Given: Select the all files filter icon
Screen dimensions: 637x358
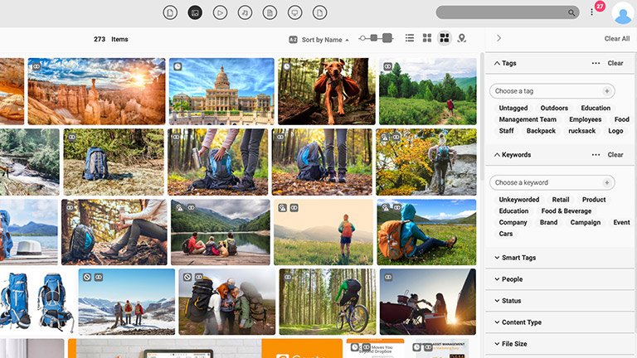Looking at the screenshot, I should (x=170, y=13).
